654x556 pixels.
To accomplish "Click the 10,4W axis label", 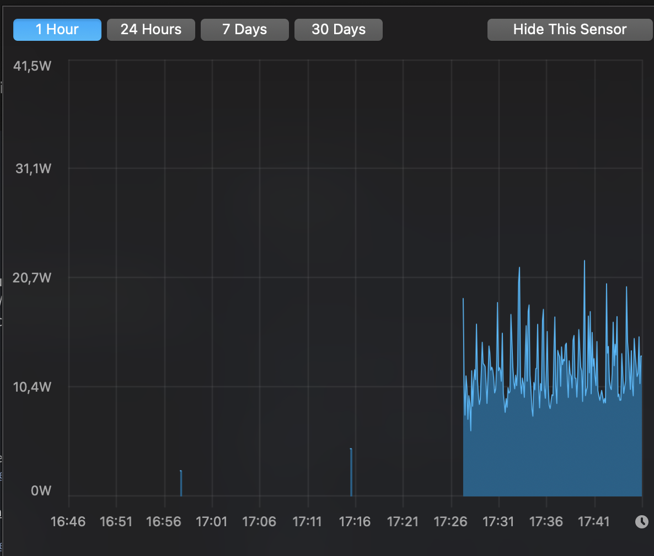I will click(x=32, y=387).
